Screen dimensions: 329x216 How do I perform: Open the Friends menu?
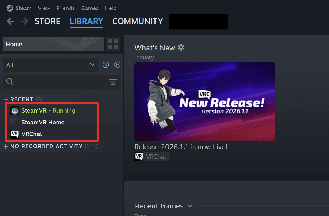(66, 8)
